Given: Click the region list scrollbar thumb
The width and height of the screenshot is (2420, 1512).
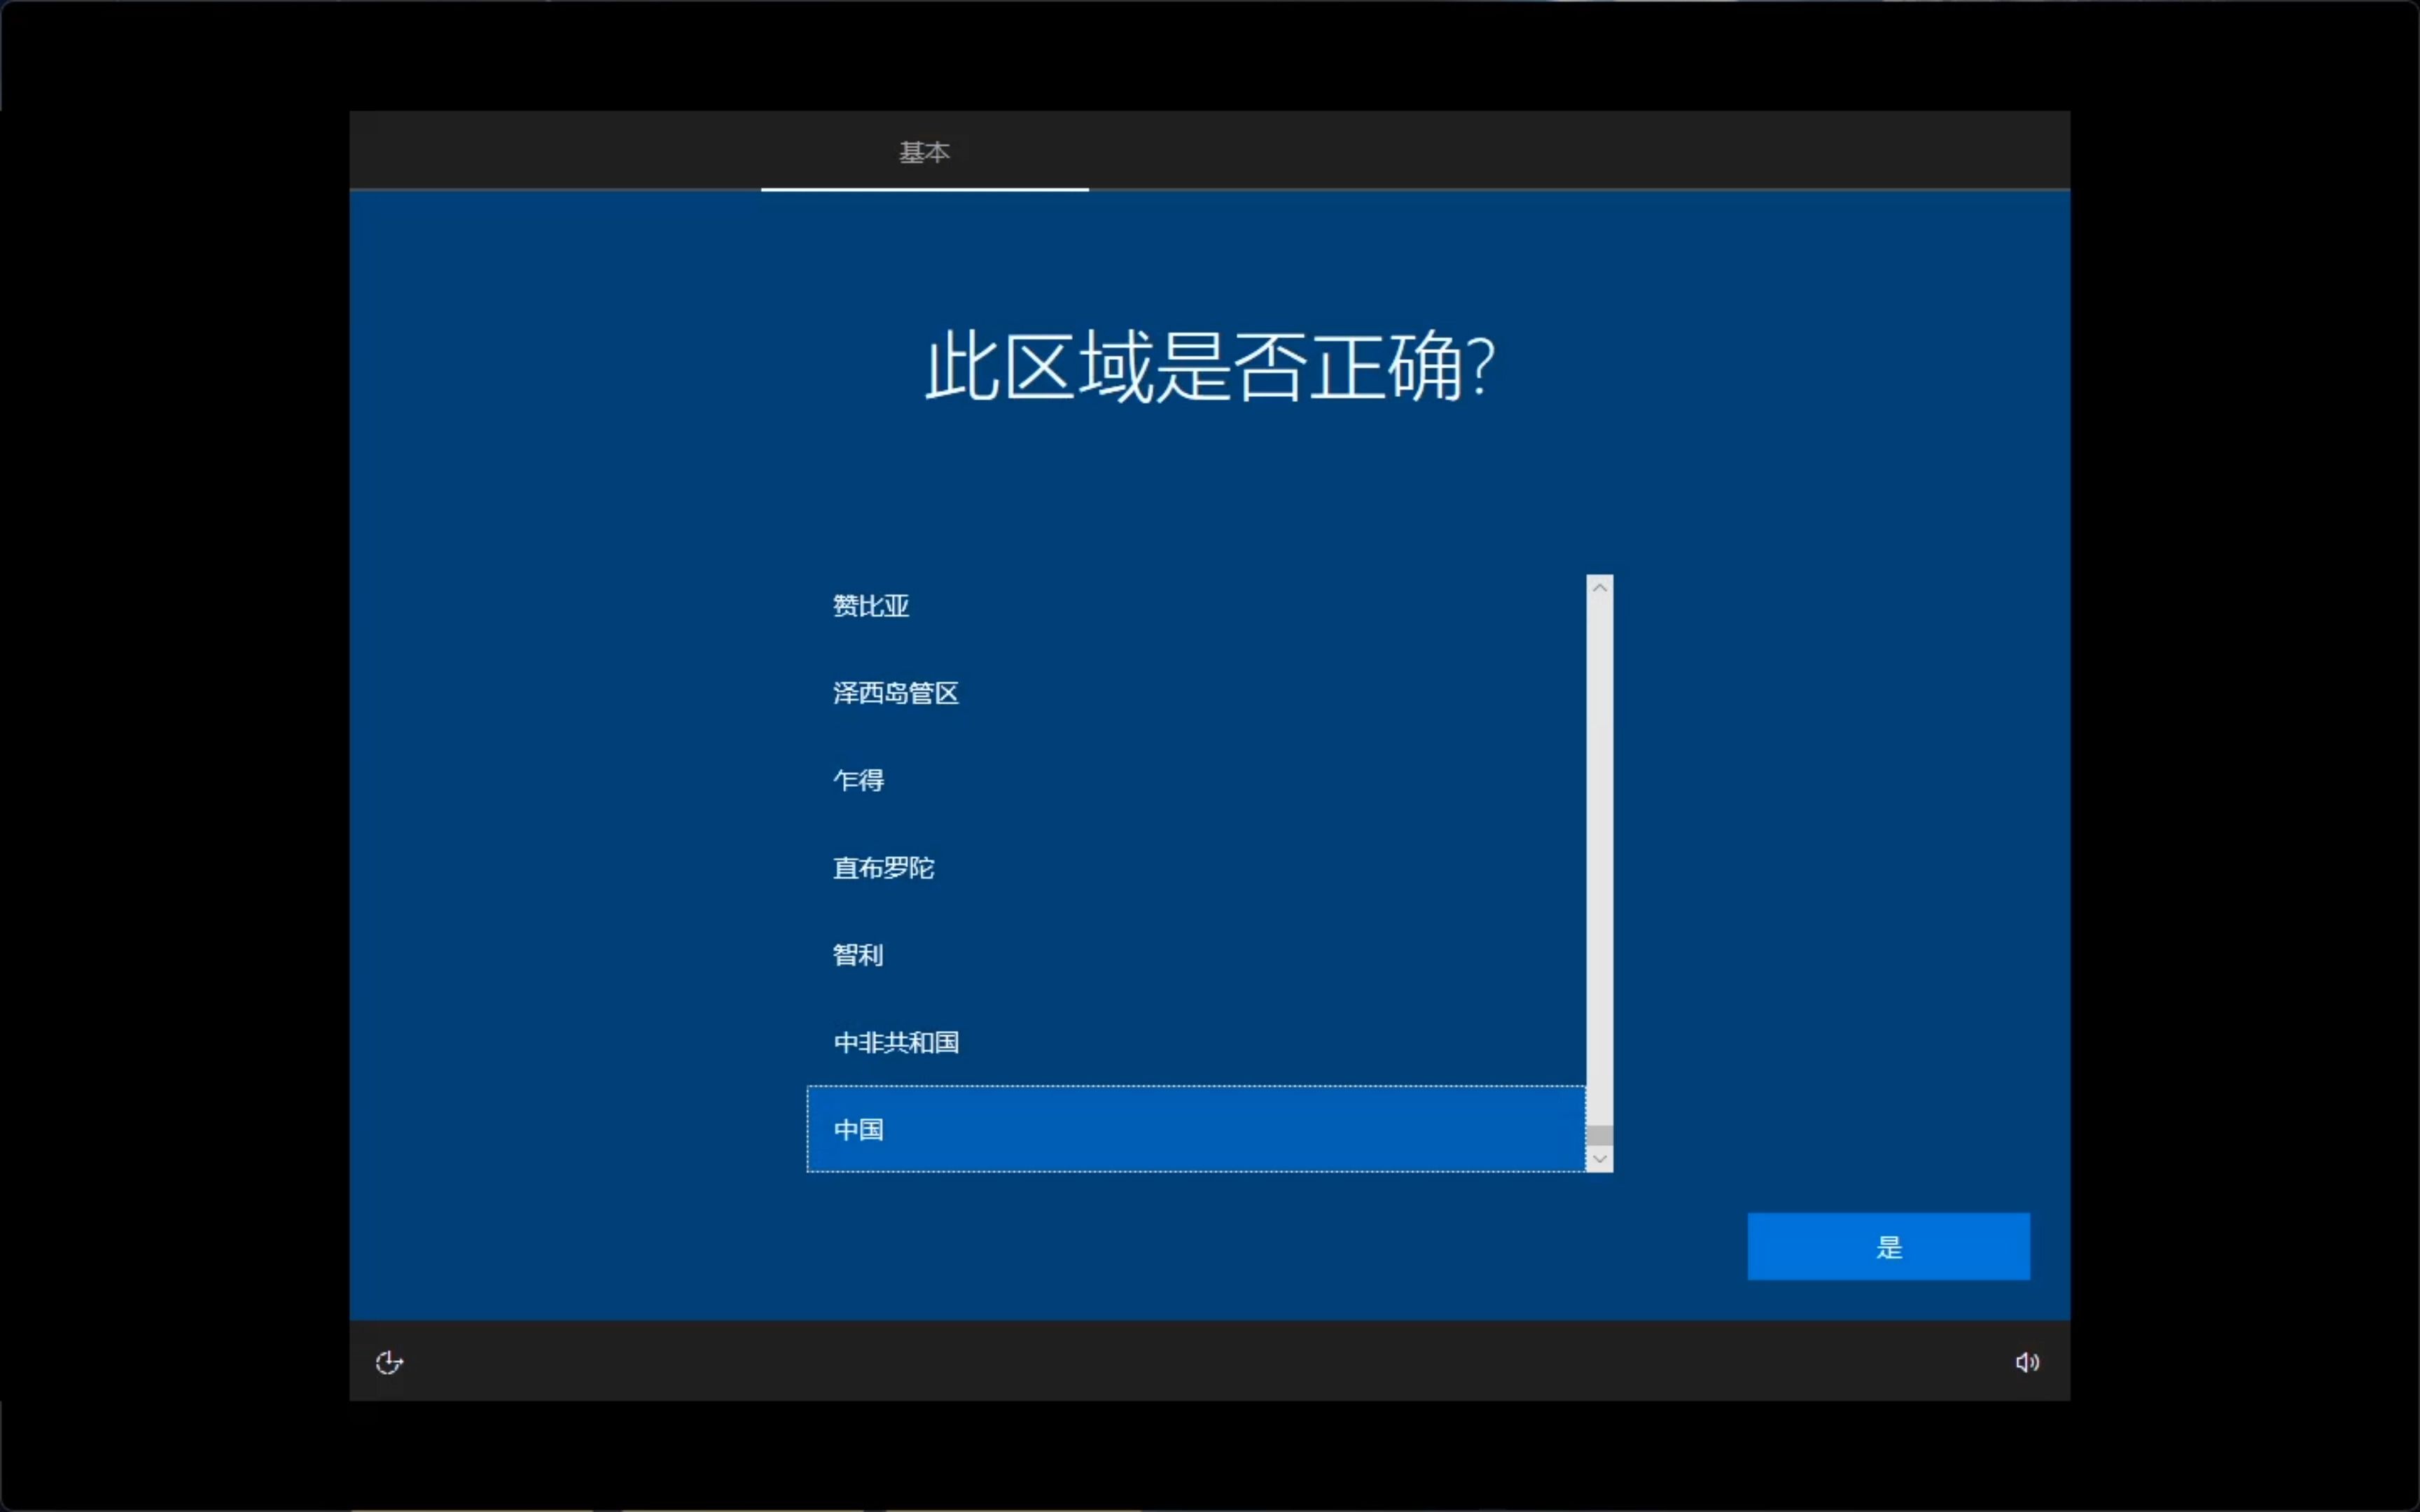Looking at the screenshot, I should click(1599, 1135).
